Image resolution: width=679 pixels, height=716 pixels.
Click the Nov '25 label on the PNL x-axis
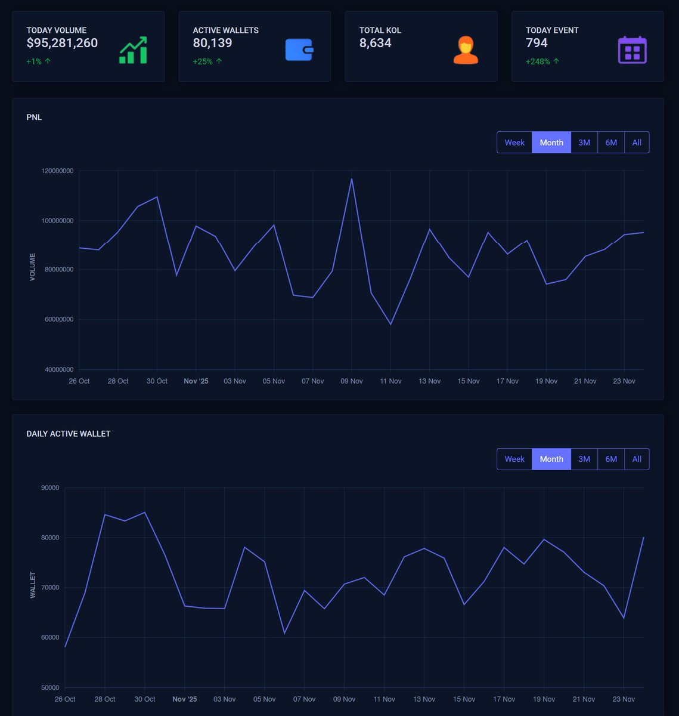tap(196, 381)
